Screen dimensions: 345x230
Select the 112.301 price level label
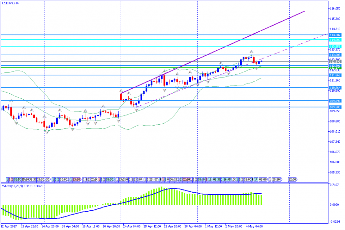(x=335, y=66)
